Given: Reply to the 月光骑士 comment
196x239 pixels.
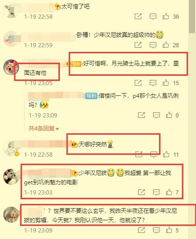Looking at the screenshot, I should tap(153, 83).
